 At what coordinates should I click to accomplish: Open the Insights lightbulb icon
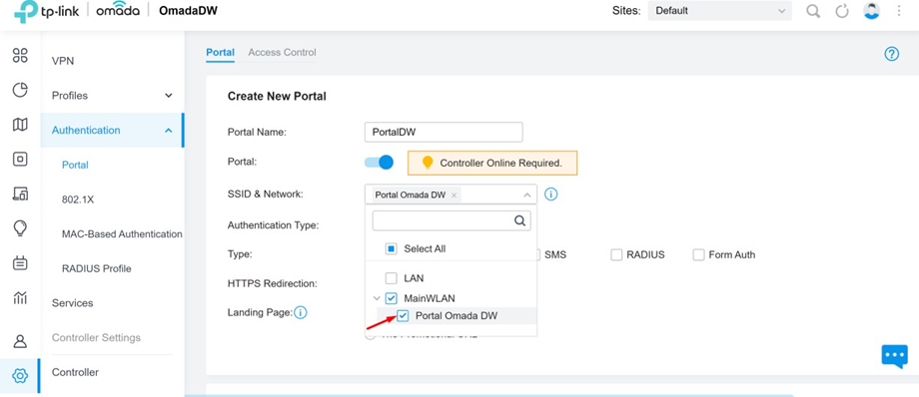(x=20, y=228)
